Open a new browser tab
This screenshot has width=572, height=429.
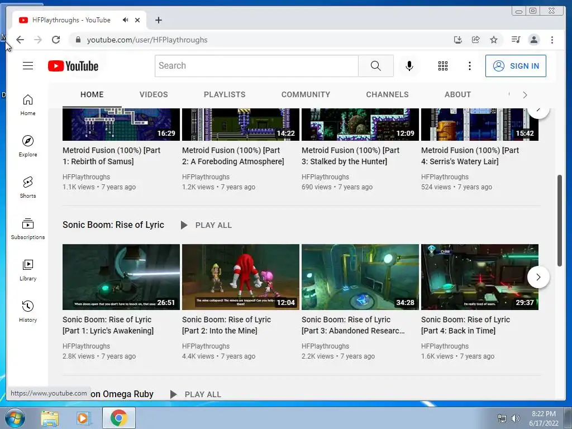(158, 20)
